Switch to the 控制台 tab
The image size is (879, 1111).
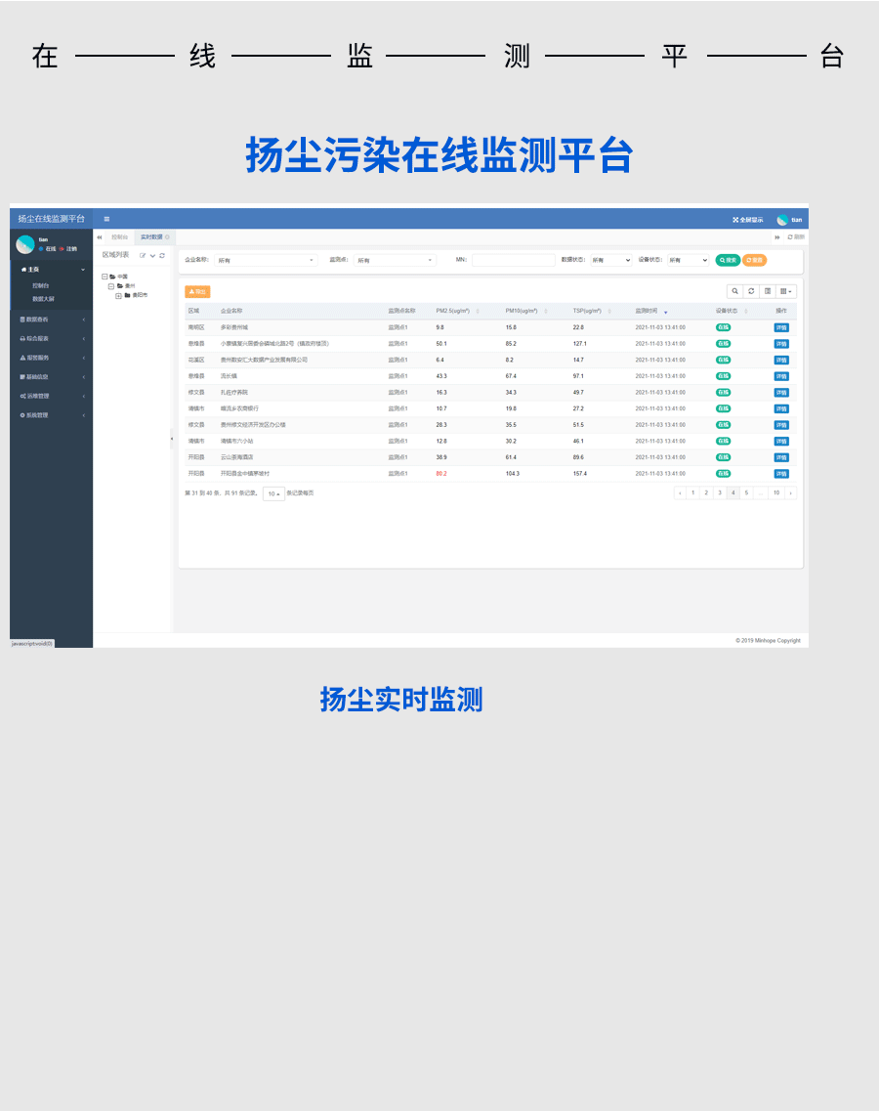click(119, 237)
